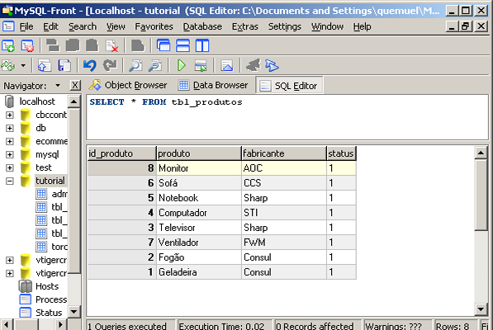Open the Hosts item in Navigator
This screenshot has width=493, height=330.
47,286
